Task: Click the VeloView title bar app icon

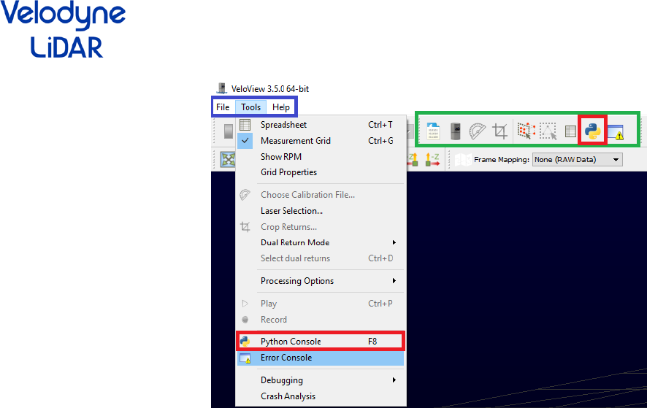Action: [x=222, y=88]
